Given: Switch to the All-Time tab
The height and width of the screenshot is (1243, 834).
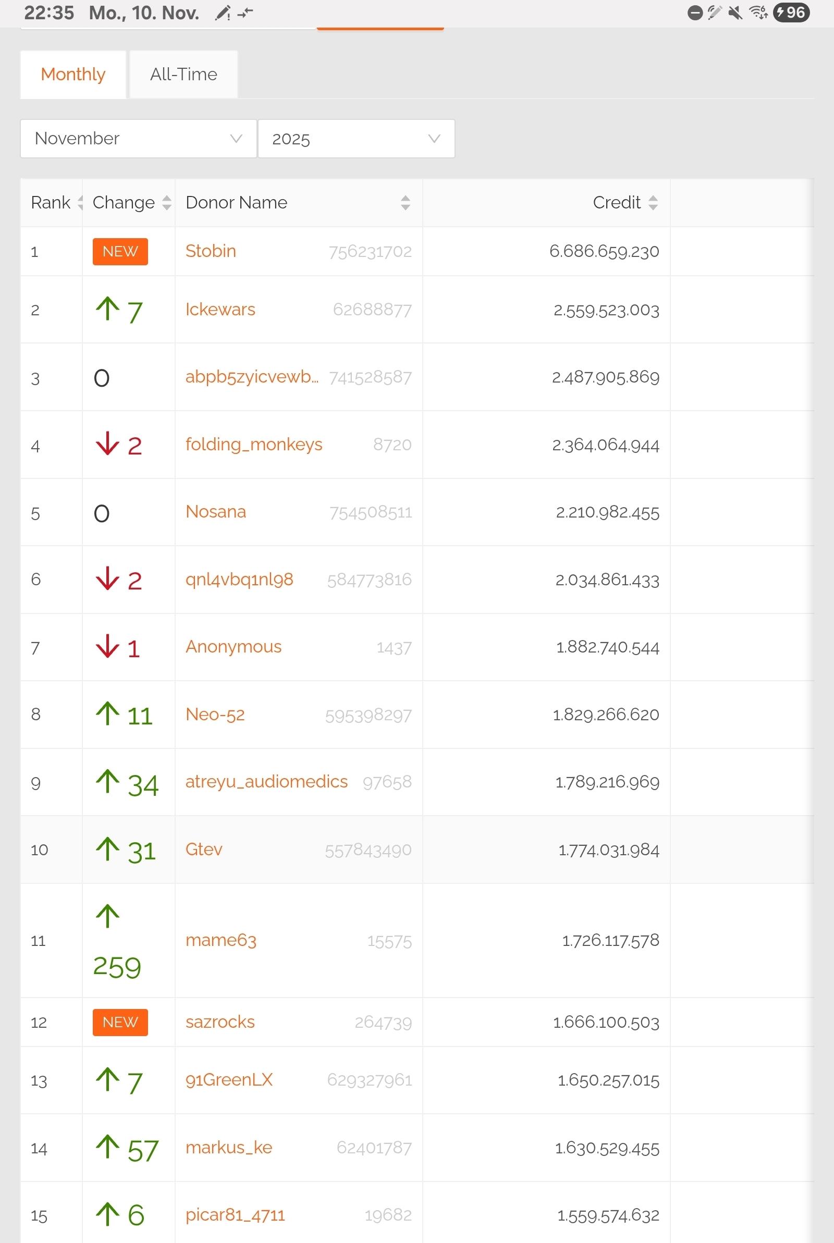Looking at the screenshot, I should pos(183,75).
